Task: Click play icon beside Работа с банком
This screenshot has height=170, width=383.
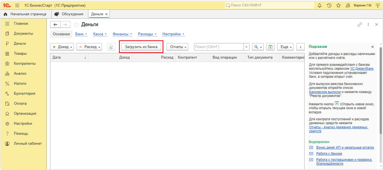Action: click(x=311, y=153)
